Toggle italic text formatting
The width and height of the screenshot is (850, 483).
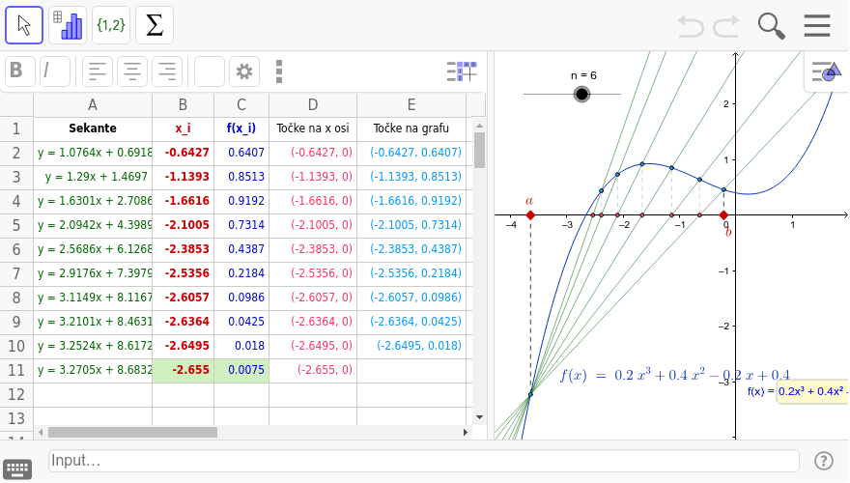point(55,71)
